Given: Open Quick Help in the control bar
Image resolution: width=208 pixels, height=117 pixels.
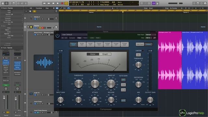Looking at the screenshot, I should pyautogui.click(x=10, y=3).
